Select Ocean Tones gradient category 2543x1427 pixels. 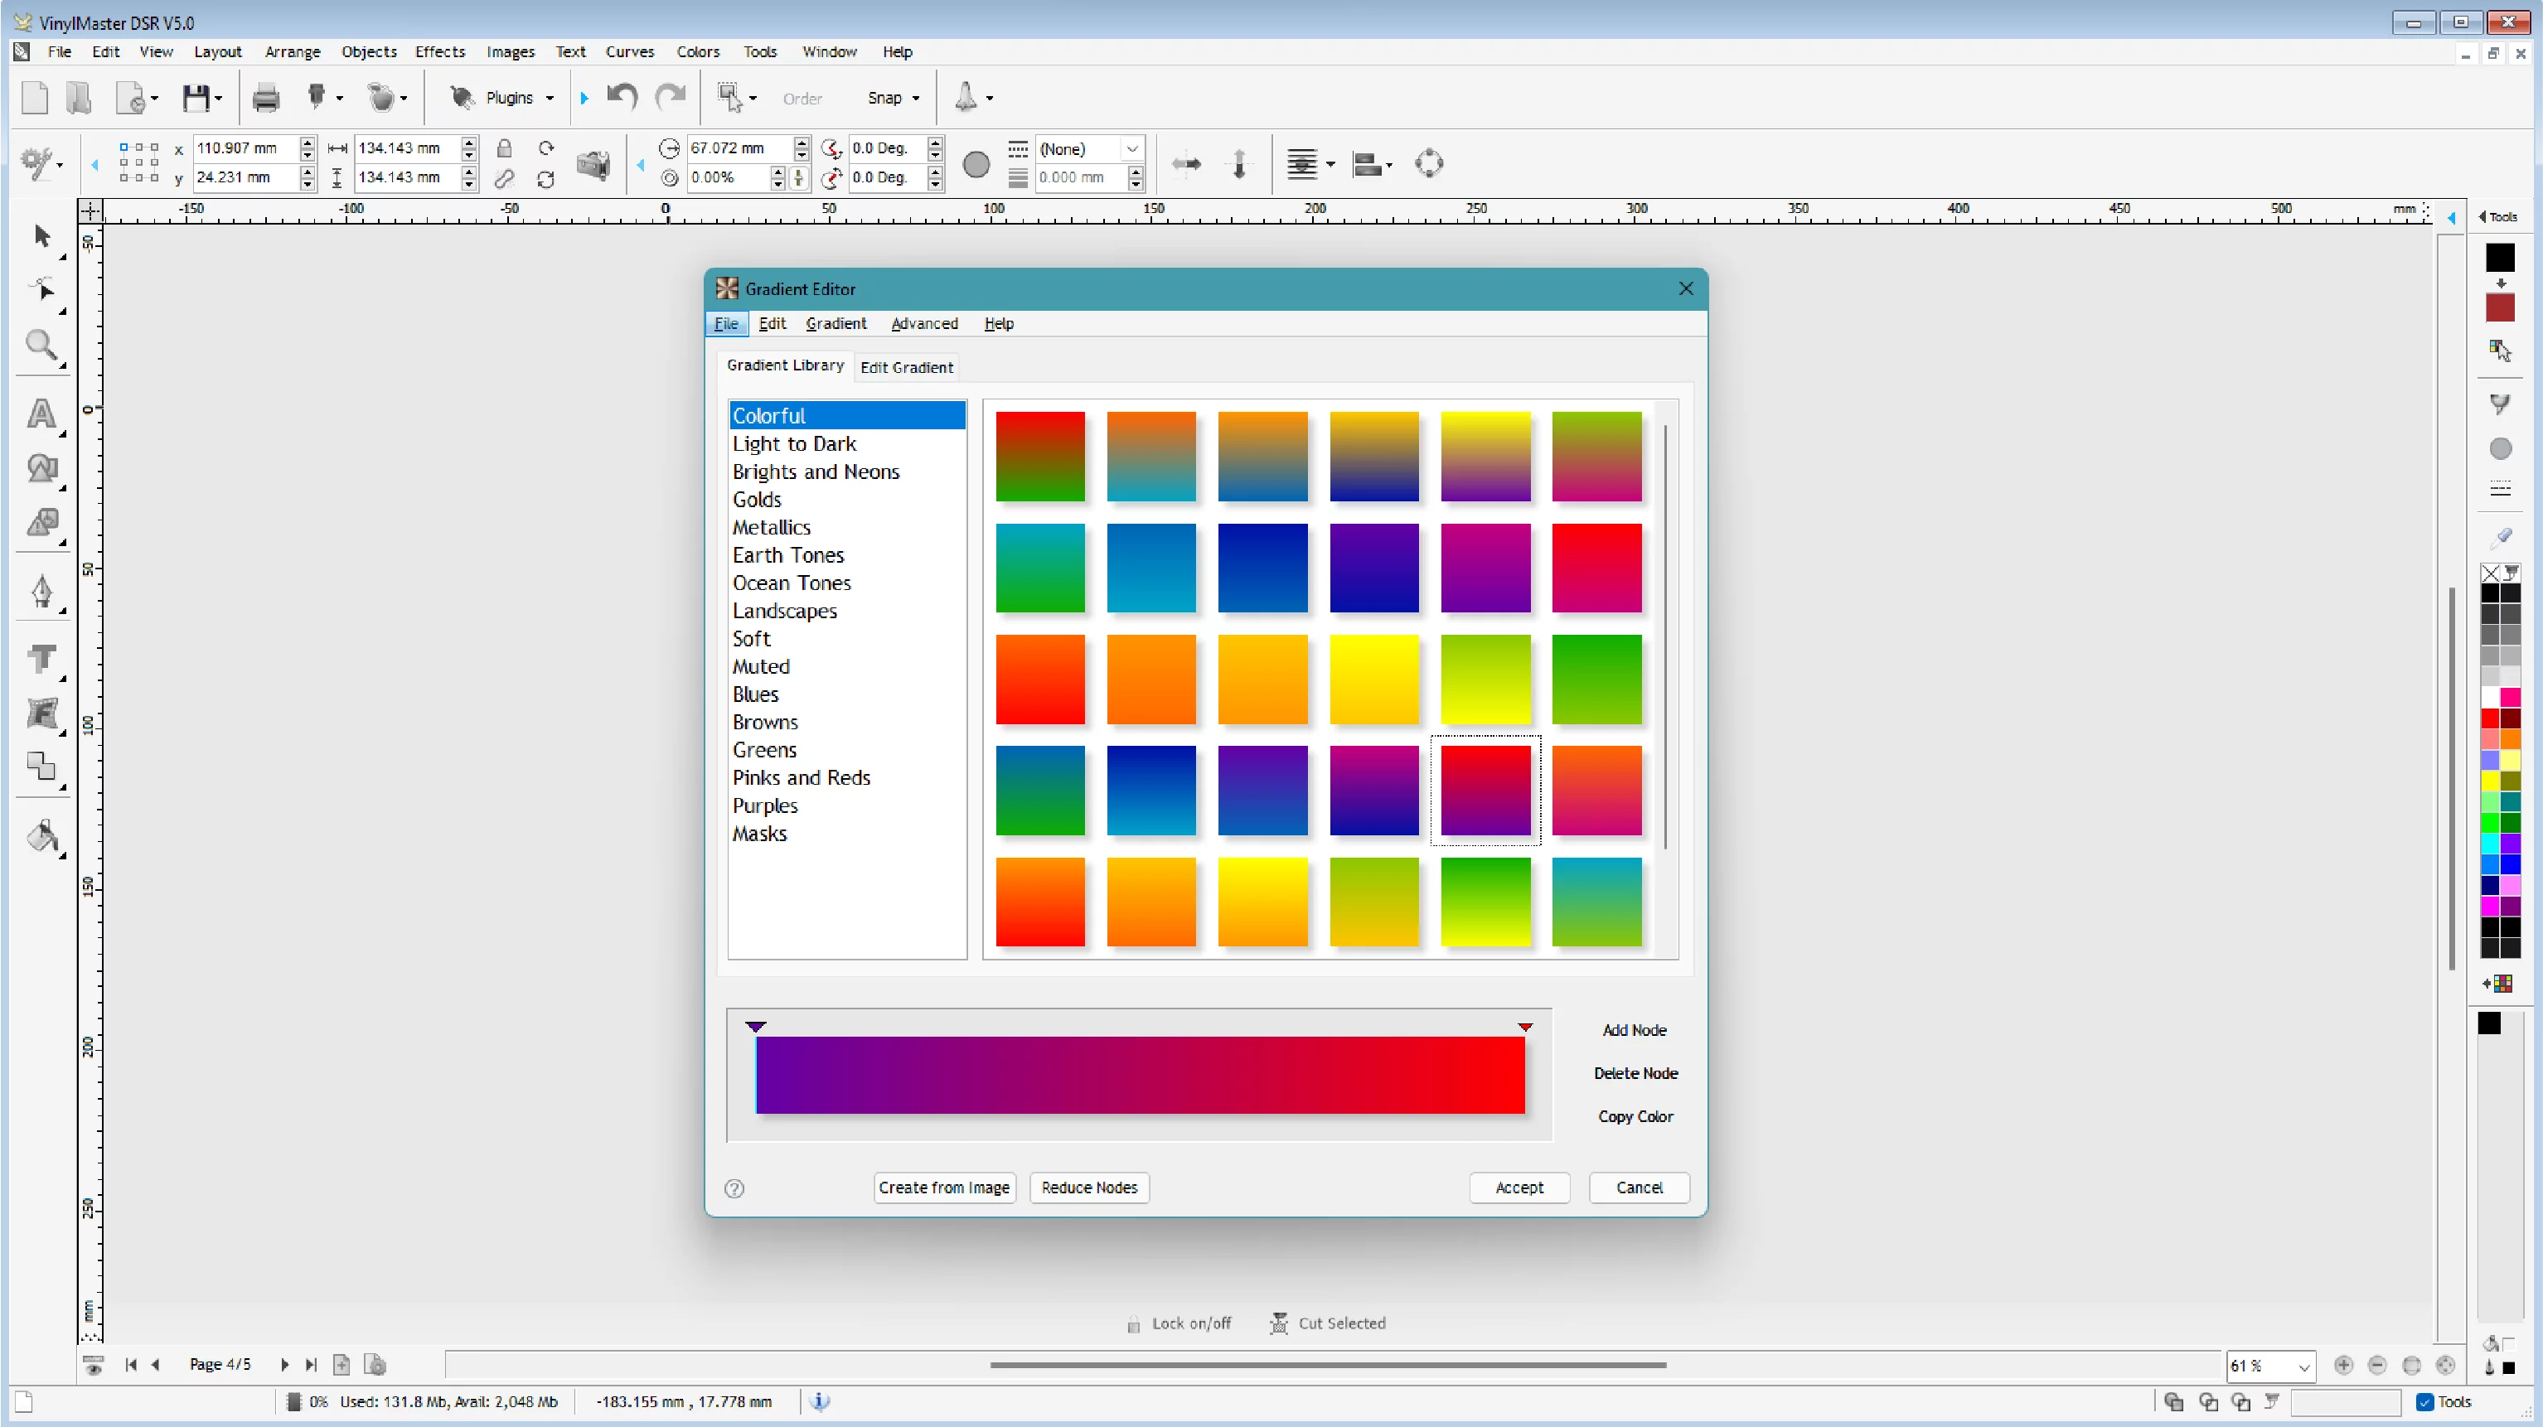846,583
